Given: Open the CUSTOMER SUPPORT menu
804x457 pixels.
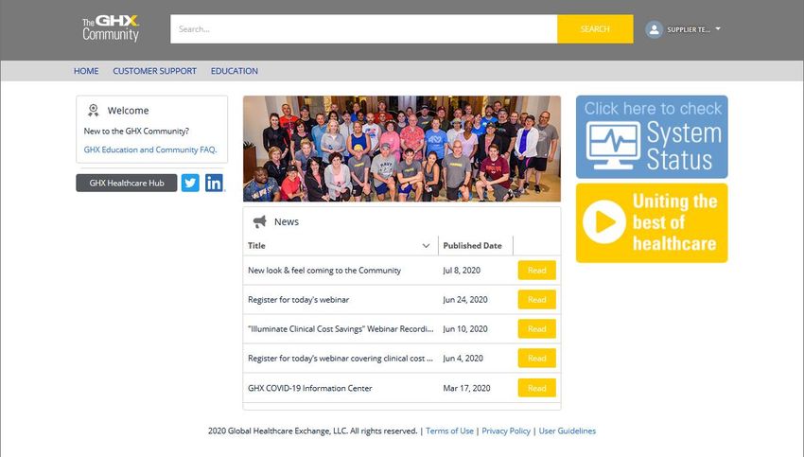Looking at the screenshot, I should pos(154,71).
